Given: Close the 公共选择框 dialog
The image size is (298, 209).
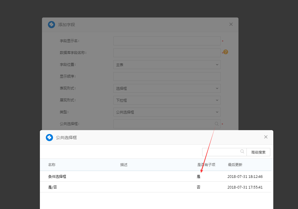Looking at the screenshot, I should tap(266, 137).
